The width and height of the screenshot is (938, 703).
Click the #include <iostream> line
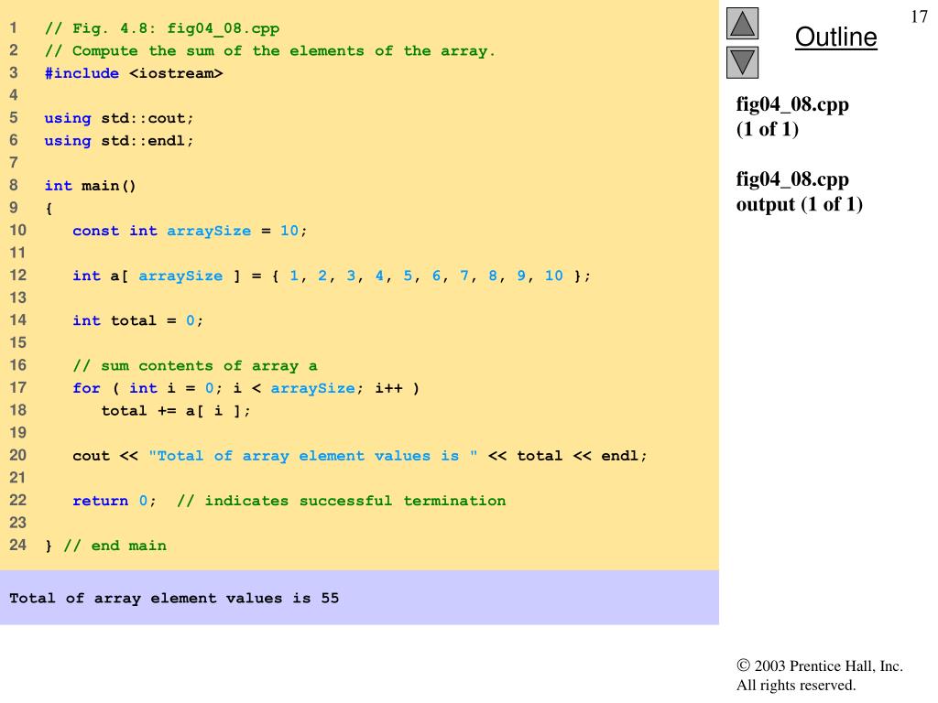point(134,73)
